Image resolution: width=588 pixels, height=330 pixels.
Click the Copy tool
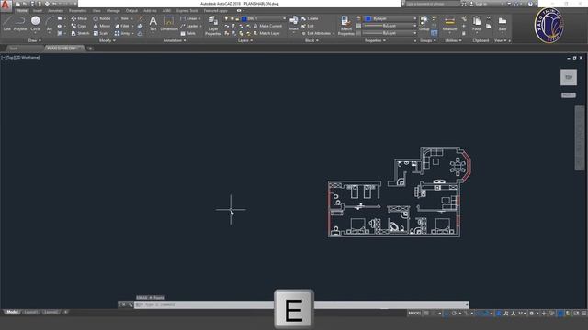79,26
